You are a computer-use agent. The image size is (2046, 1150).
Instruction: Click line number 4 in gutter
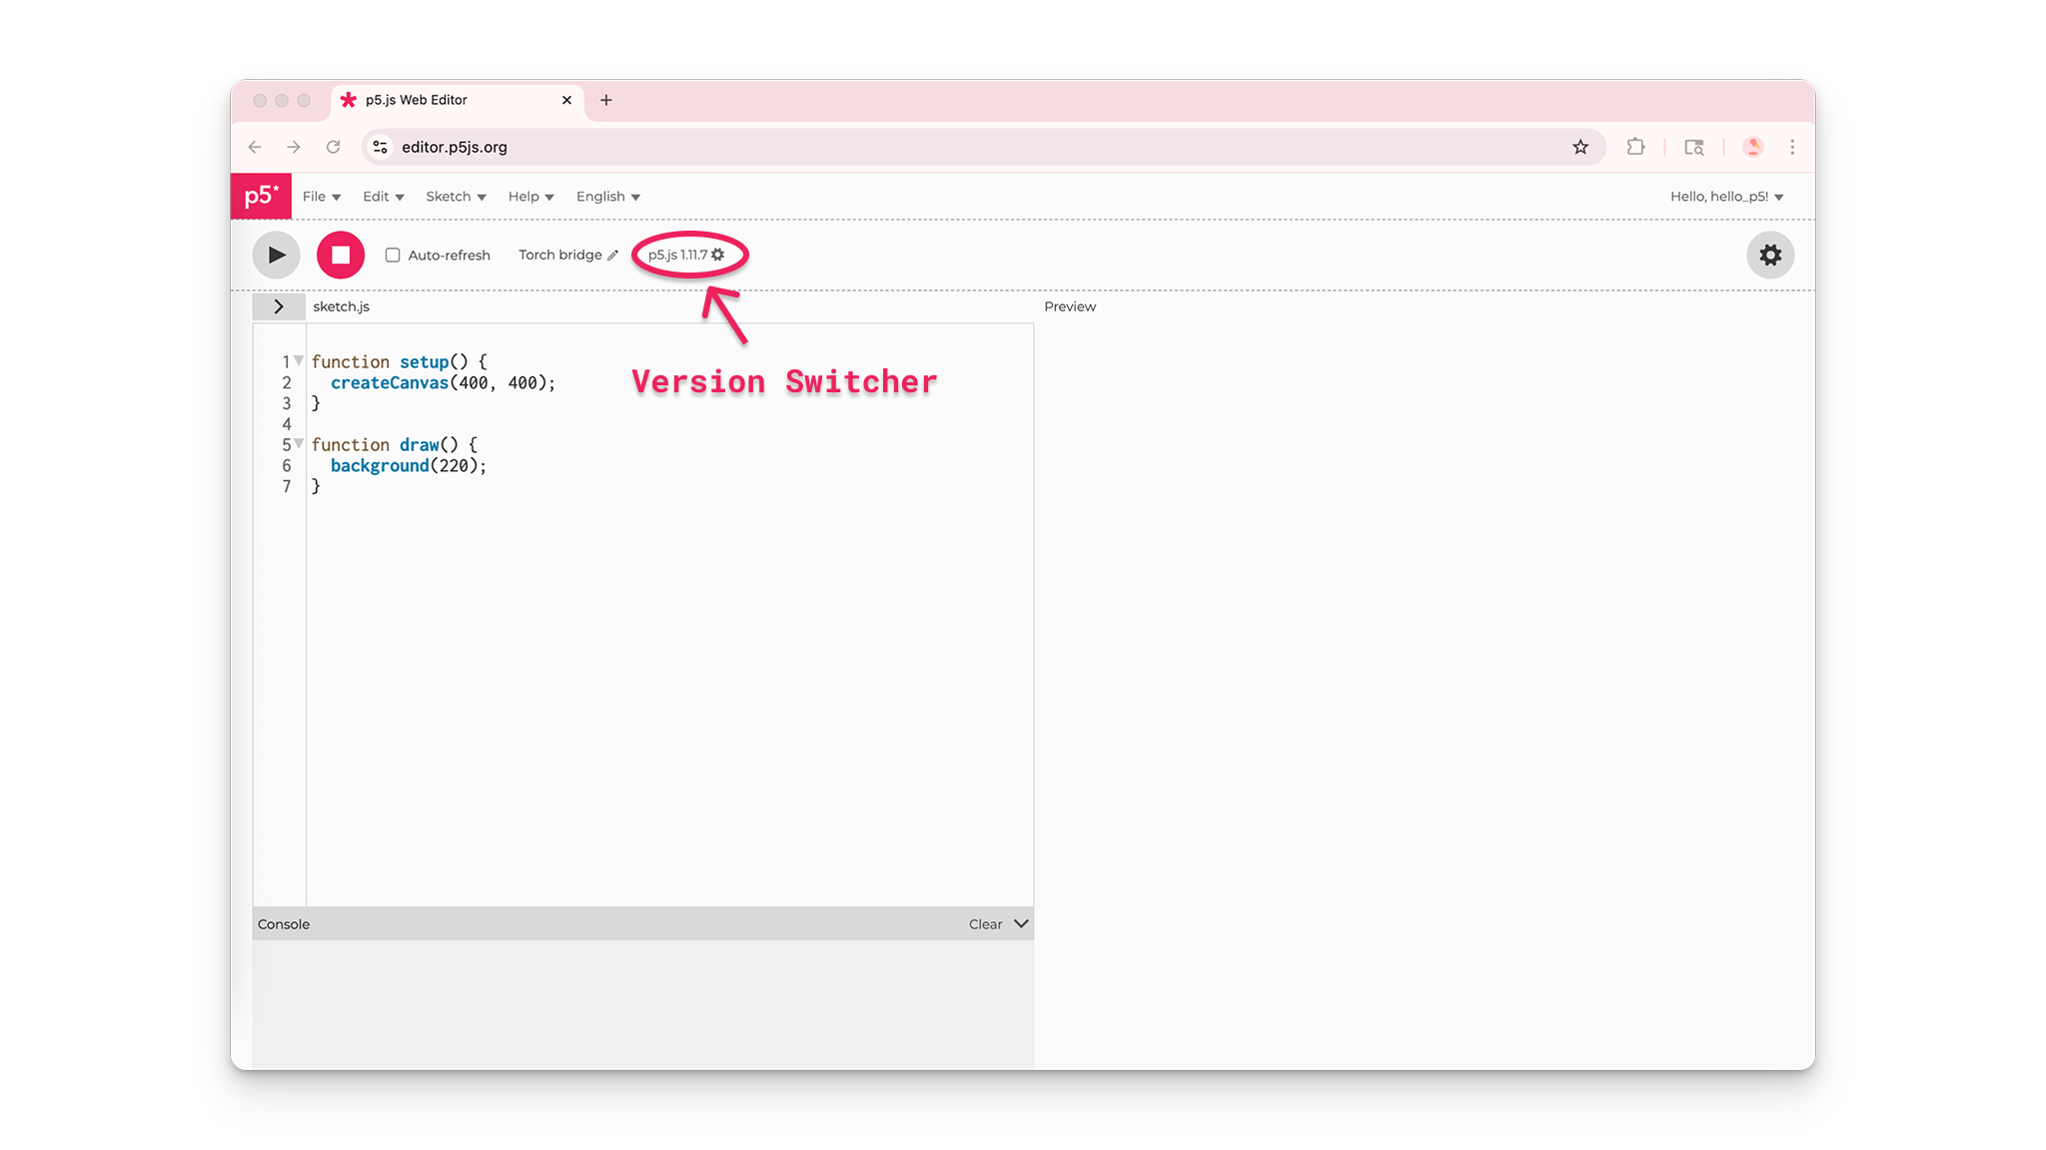(x=287, y=424)
